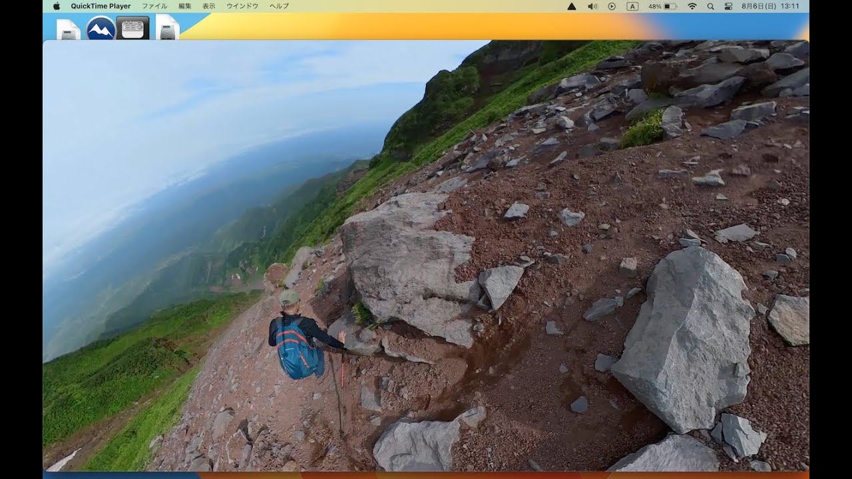The image size is (852, 479).
Task: Open the QuickTime Player application menu
Action: click(x=101, y=6)
